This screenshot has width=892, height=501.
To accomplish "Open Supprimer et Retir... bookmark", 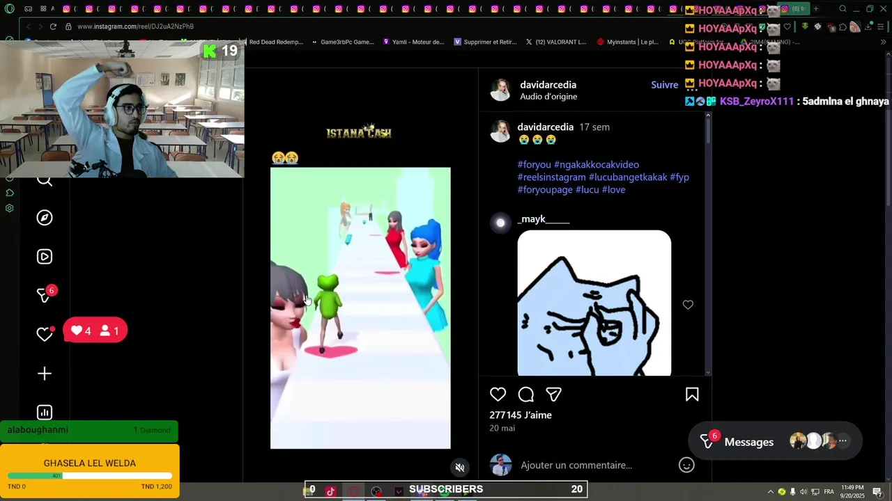I will click(485, 42).
